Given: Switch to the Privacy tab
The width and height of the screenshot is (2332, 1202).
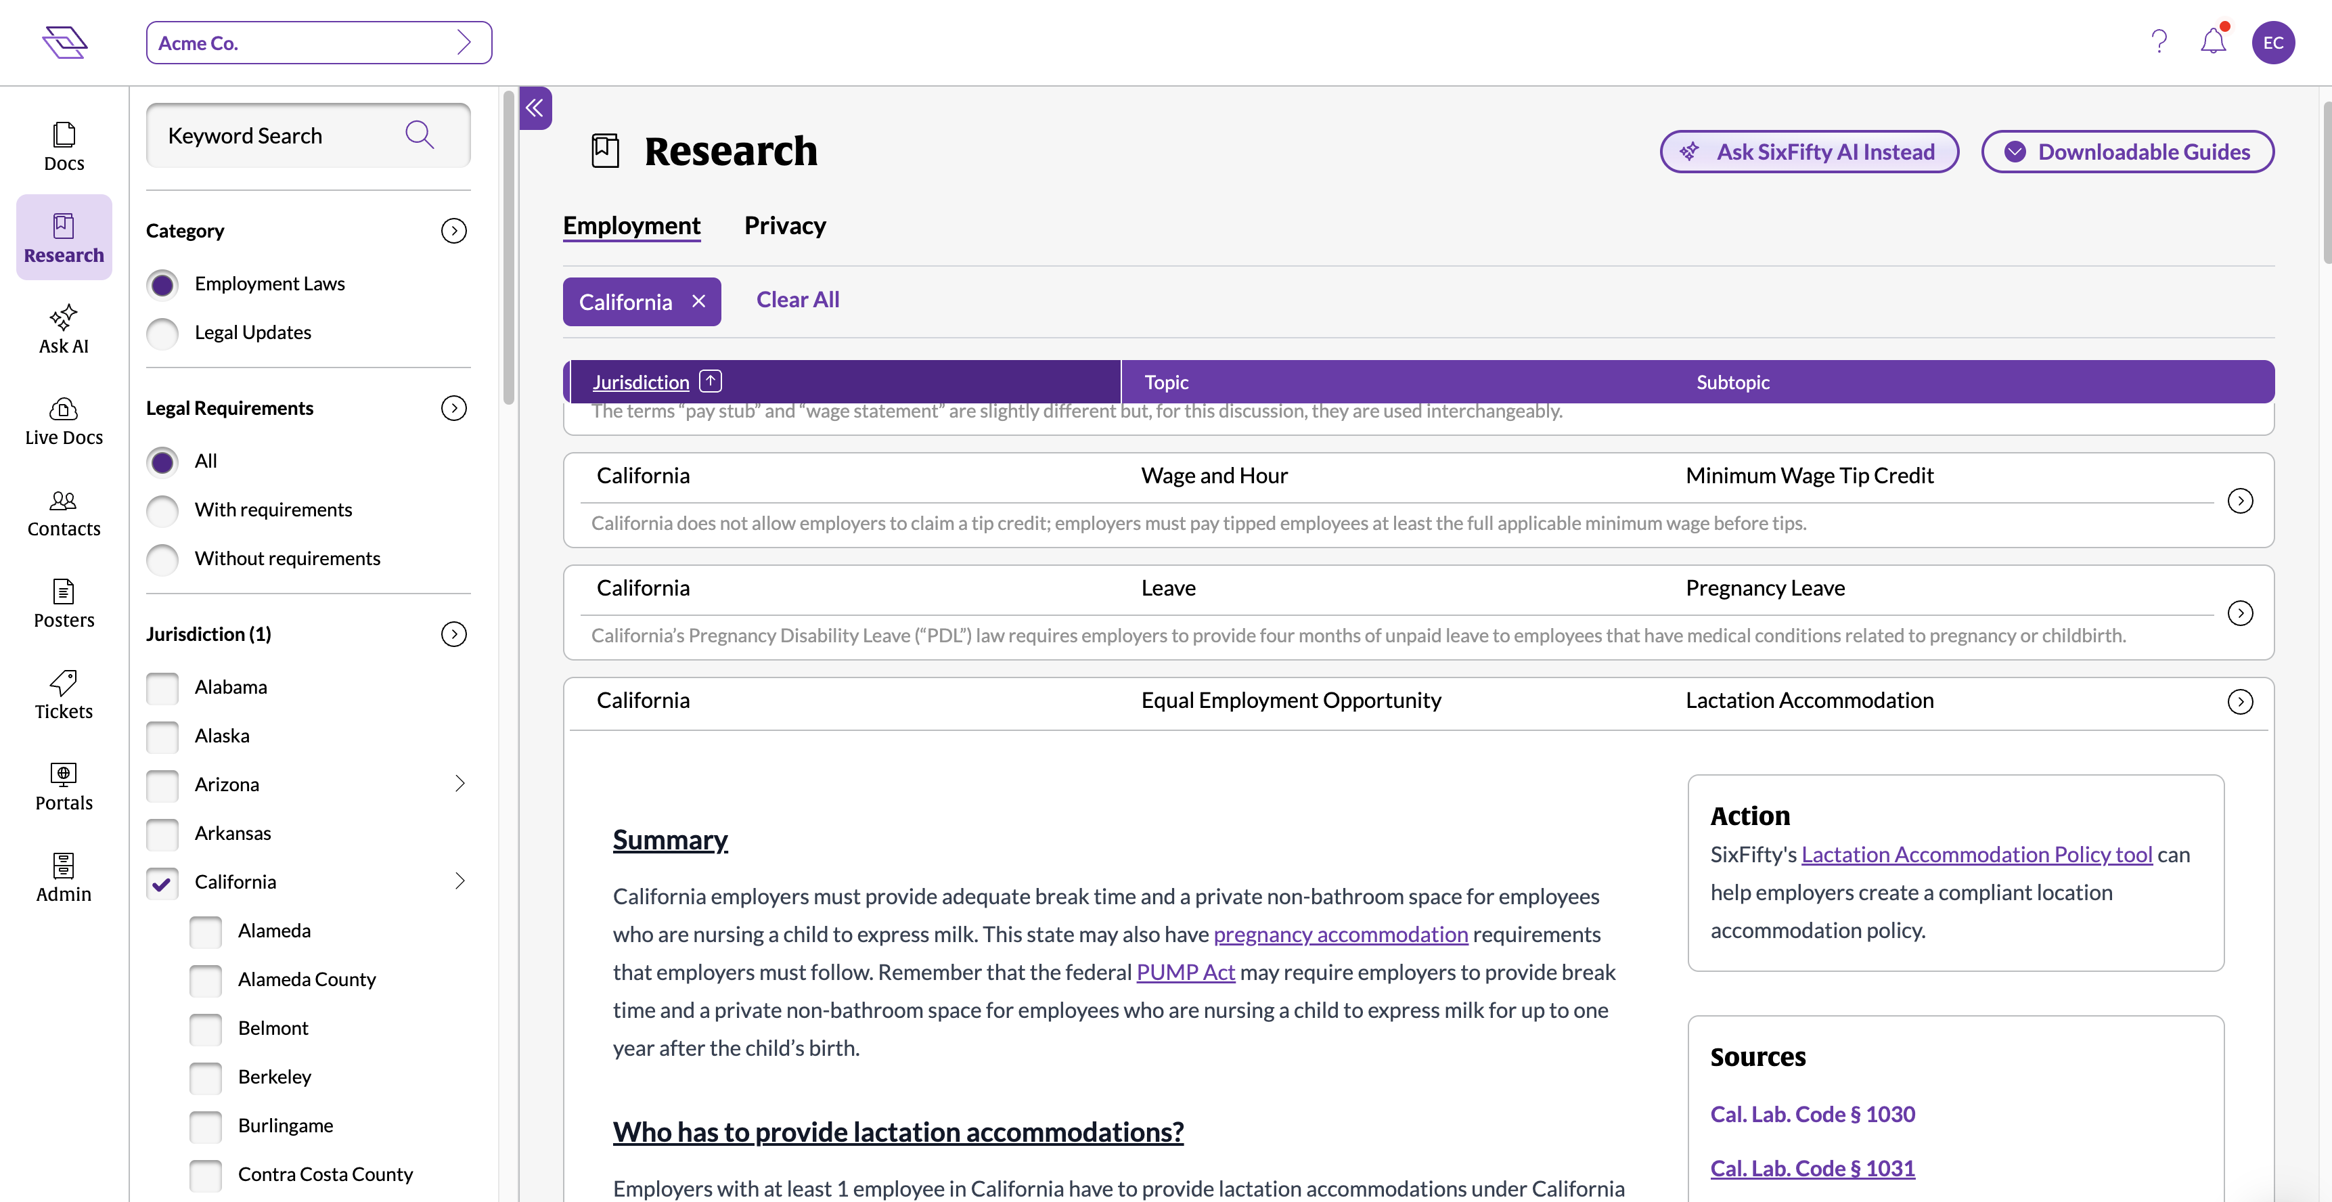Looking at the screenshot, I should click(x=784, y=225).
